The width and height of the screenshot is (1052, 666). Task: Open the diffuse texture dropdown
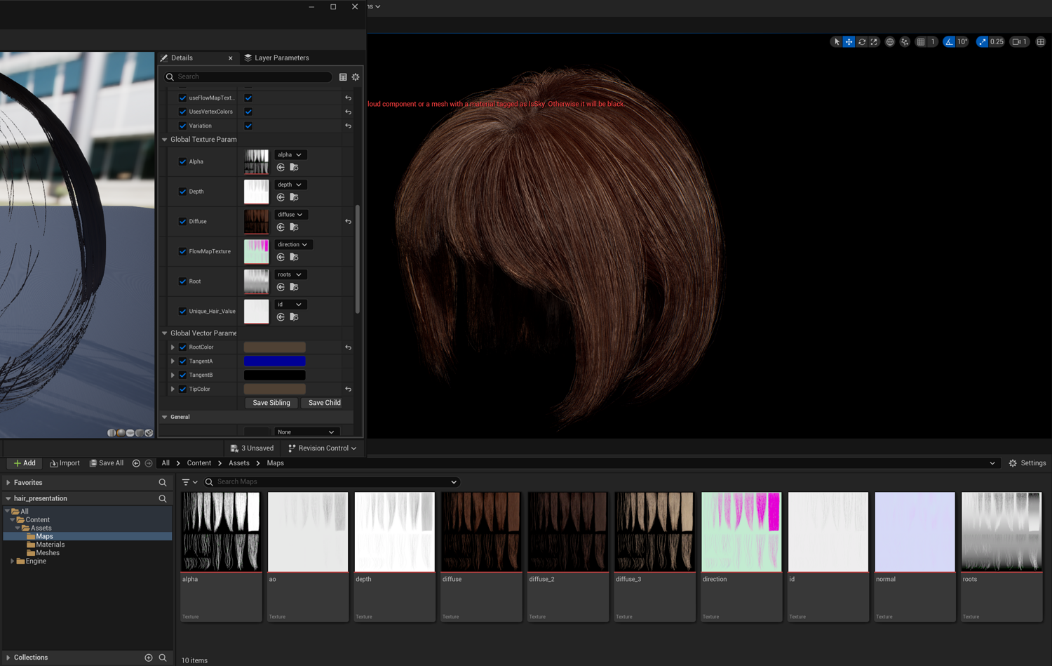point(290,215)
